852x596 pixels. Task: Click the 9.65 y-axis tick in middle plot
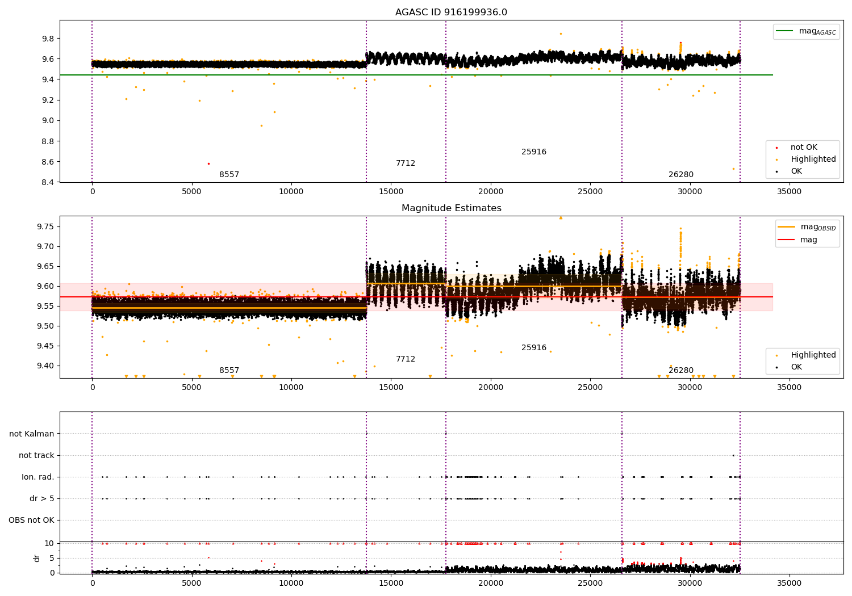pyautogui.click(x=45, y=267)
